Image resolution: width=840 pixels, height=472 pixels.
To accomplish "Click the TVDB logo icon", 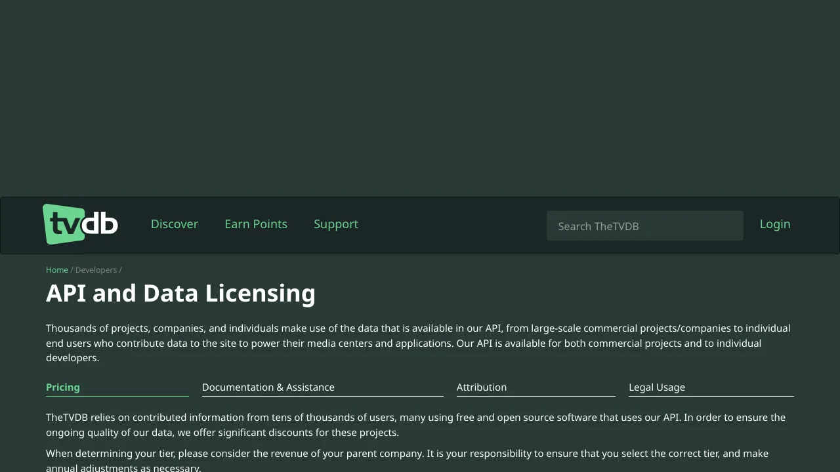I will [80, 224].
